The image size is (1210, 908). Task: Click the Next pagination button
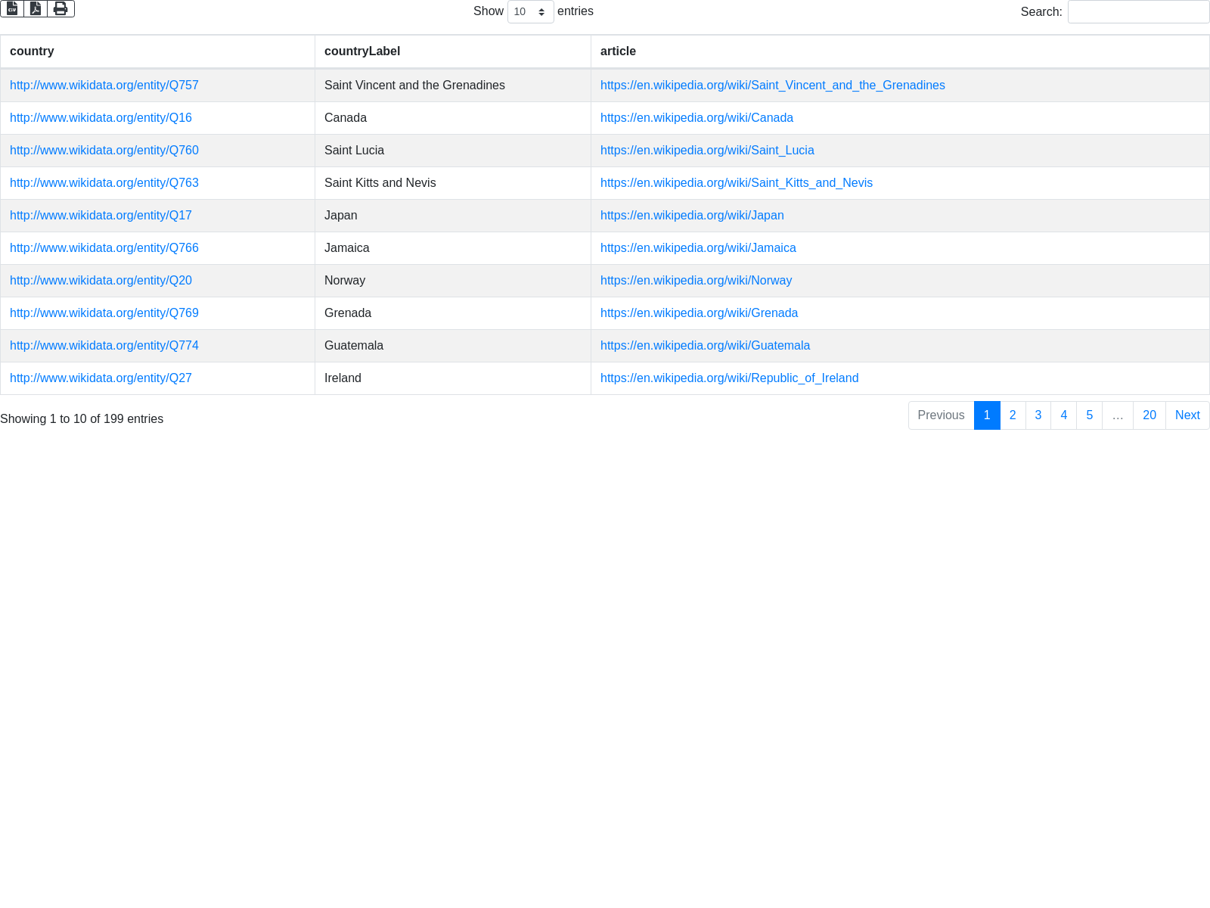(x=1187, y=415)
